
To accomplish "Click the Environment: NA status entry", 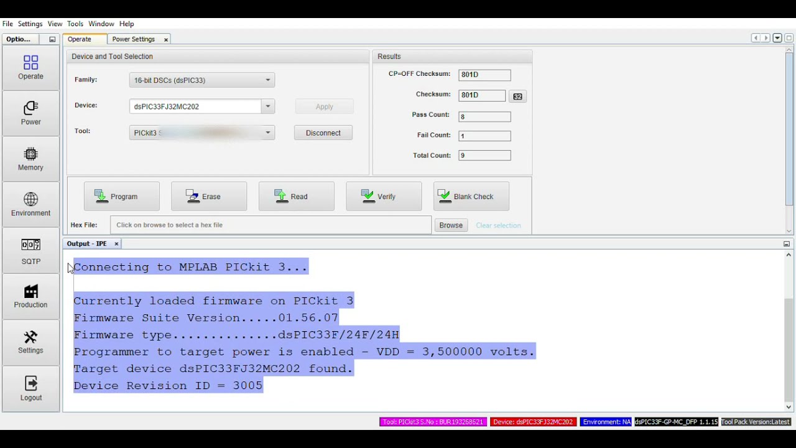I will coord(606,422).
